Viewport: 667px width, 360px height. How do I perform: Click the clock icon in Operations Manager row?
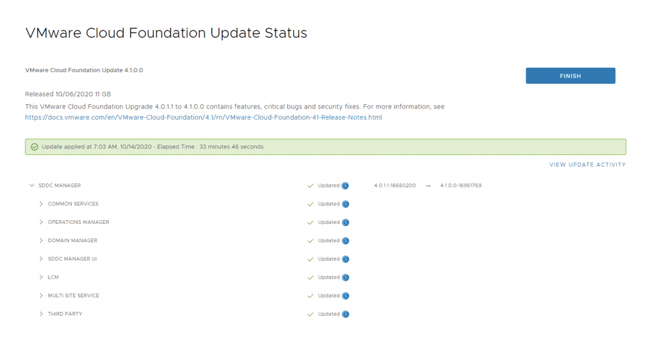[345, 222]
